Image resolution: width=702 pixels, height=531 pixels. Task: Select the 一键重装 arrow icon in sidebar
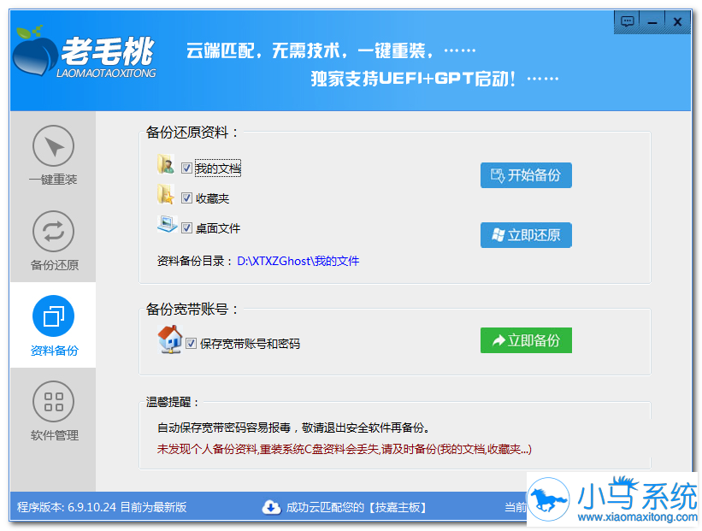pyautogui.click(x=53, y=145)
